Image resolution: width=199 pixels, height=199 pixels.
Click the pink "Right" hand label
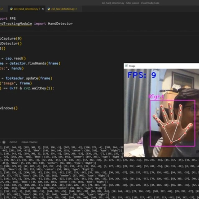156,96
